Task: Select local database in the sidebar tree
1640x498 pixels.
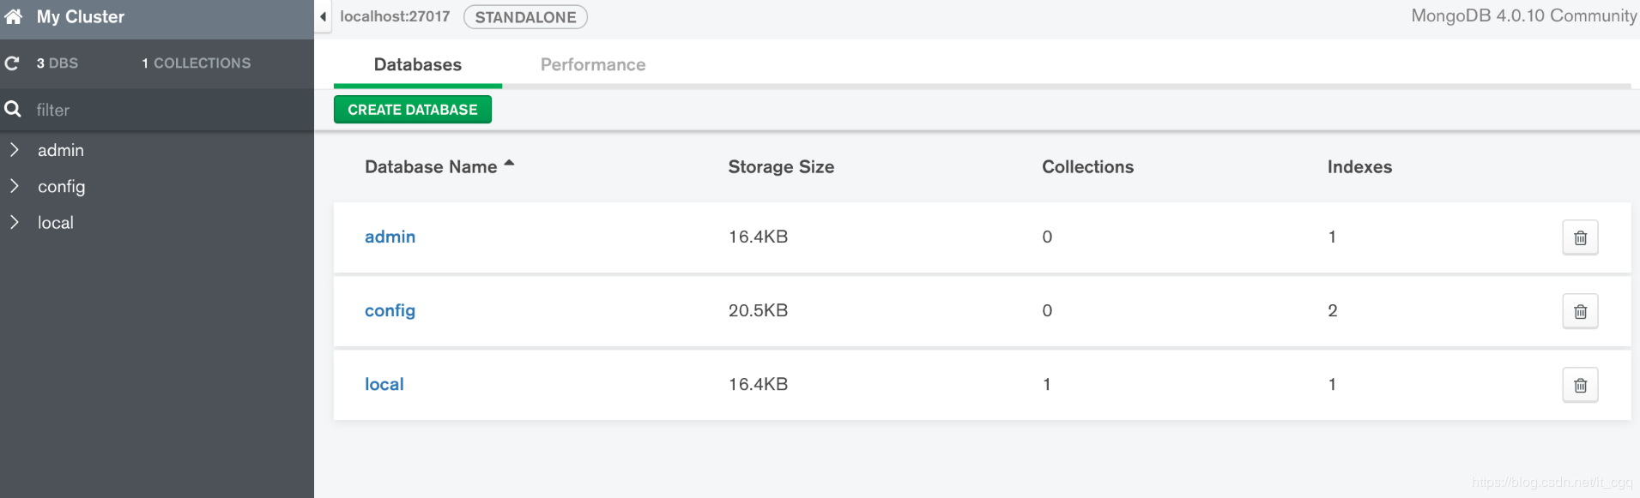Action: pos(56,223)
